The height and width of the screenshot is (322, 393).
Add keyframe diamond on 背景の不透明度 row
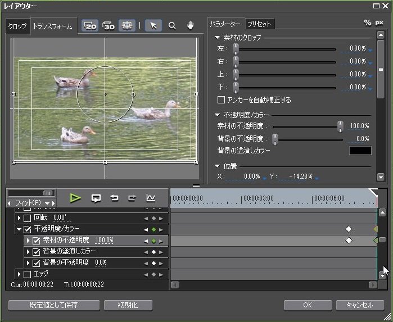tap(154, 263)
